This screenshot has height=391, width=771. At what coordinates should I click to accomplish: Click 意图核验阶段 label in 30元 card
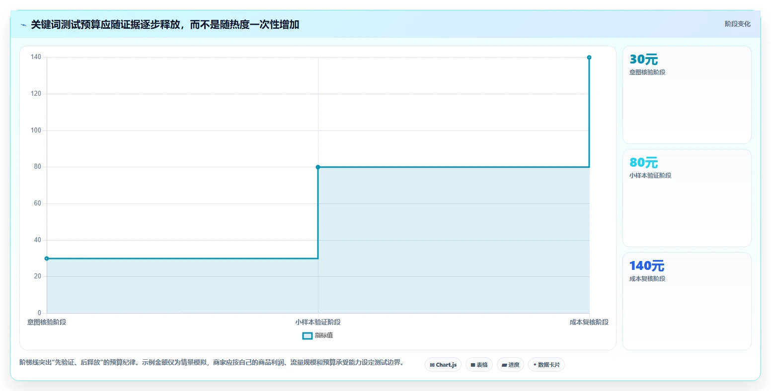(x=647, y=72)
